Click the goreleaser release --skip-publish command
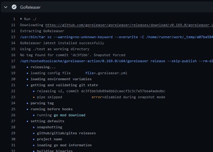Image resolution: width=213 pixels, height=152 pixels. 117,61
